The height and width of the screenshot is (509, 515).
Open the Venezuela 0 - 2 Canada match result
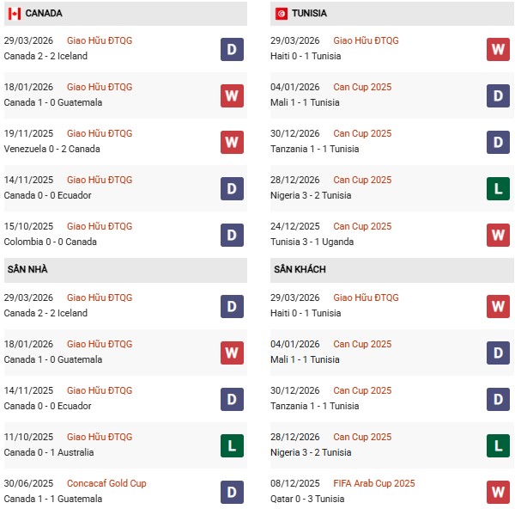point(51,149)
